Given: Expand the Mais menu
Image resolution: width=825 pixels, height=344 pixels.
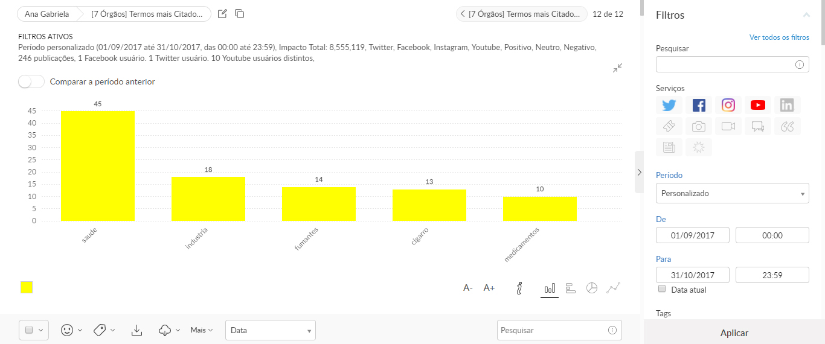Looking at the screenshot, I should (x=202, y=330).
